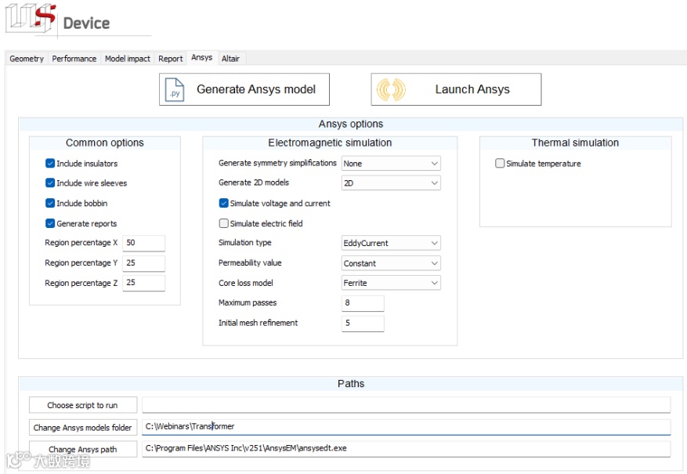
Task: Click the Initial mesh refinement label
Action: click(258, 323)
